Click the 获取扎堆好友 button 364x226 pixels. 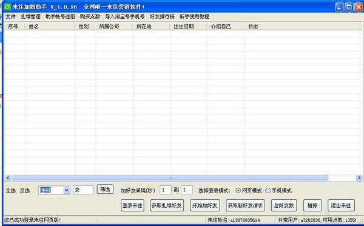point(167,205)
